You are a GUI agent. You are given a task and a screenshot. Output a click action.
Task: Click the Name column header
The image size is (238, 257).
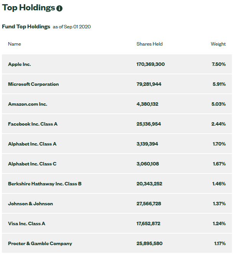[15, 44]
